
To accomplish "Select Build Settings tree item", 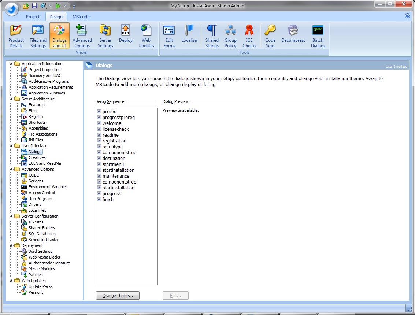I will point(40,251).
